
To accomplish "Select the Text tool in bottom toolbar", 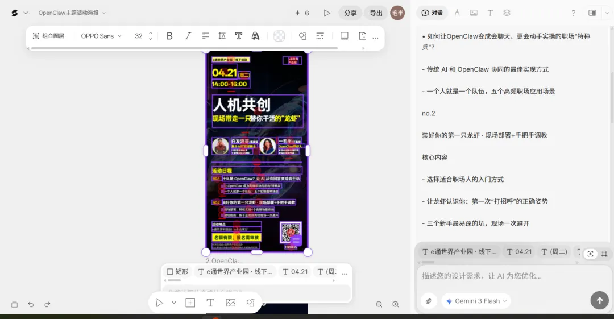I will (210, 303).
